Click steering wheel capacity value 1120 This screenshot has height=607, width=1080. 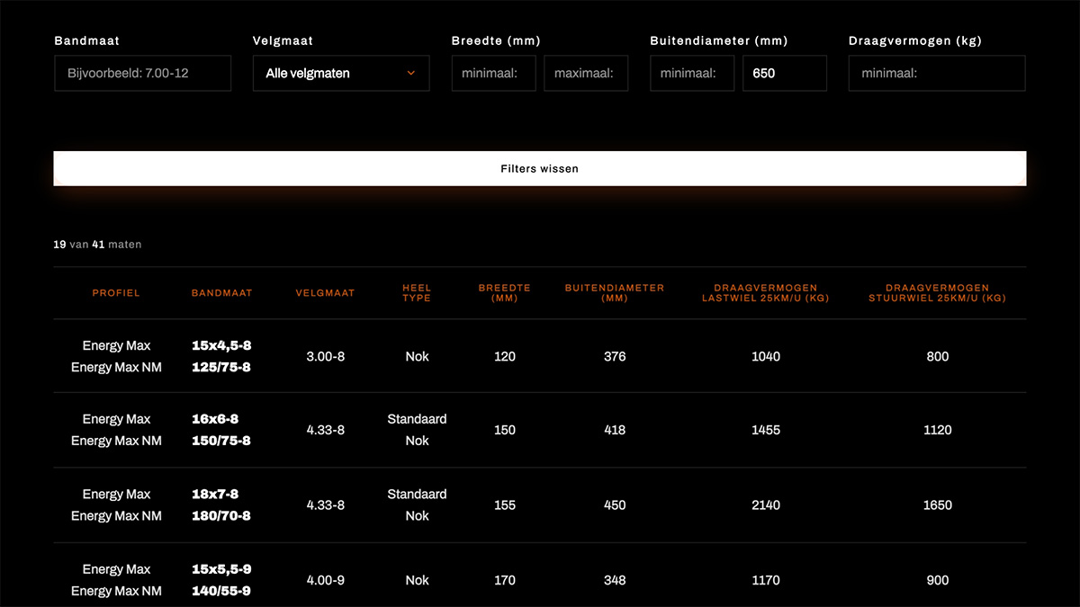(x=938, y=431)
